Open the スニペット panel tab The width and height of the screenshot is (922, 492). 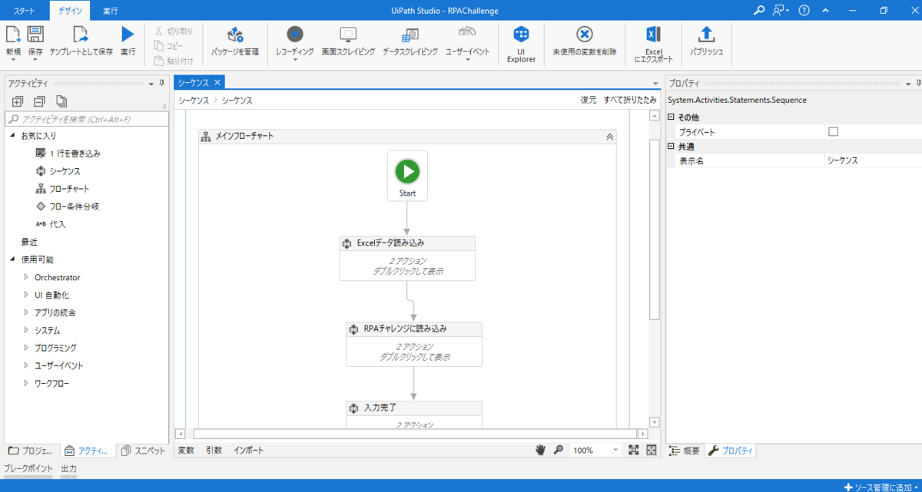click(144, 451)
